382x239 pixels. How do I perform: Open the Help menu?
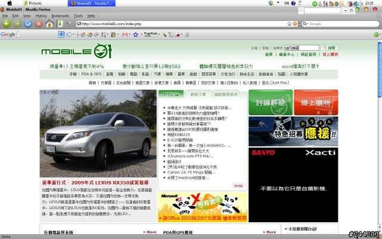(91, 16)
